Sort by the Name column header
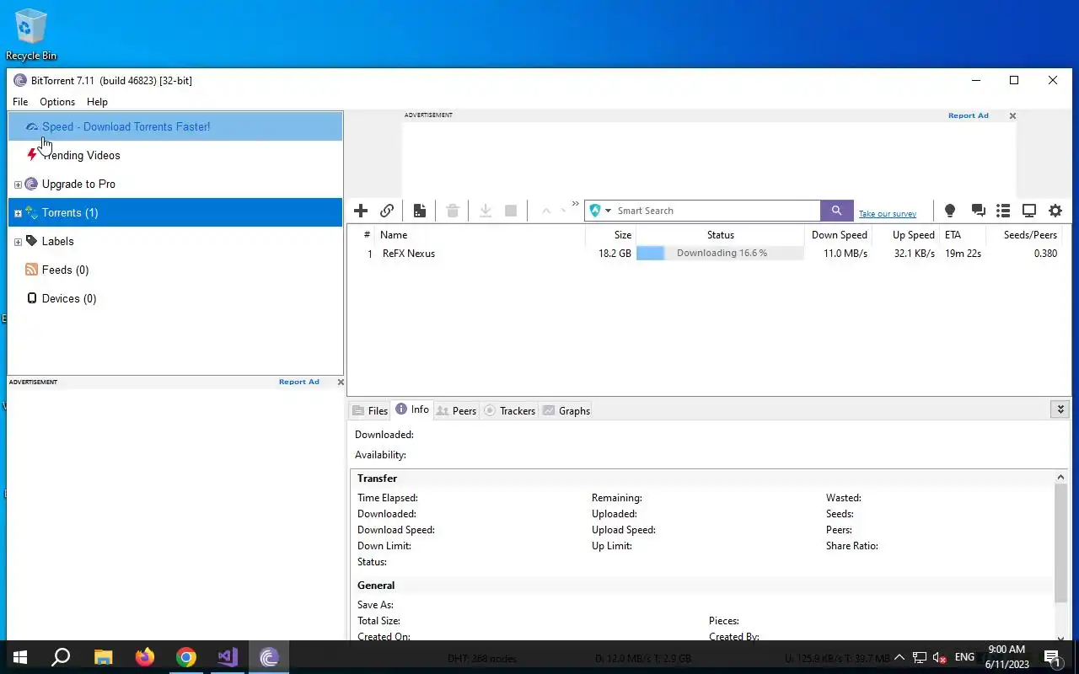 click(x=480, y=235)
